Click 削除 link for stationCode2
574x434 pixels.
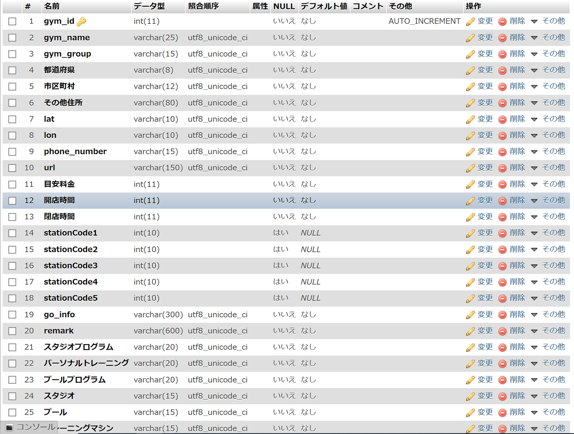click(517, 249)
